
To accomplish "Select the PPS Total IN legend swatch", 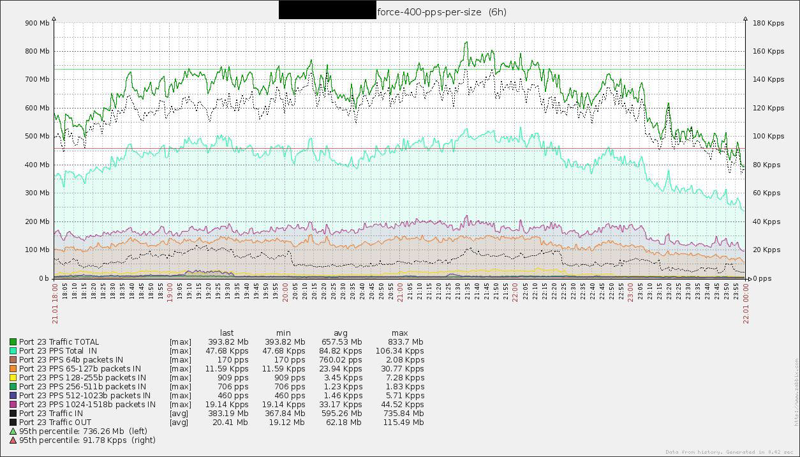I will 13,351.
